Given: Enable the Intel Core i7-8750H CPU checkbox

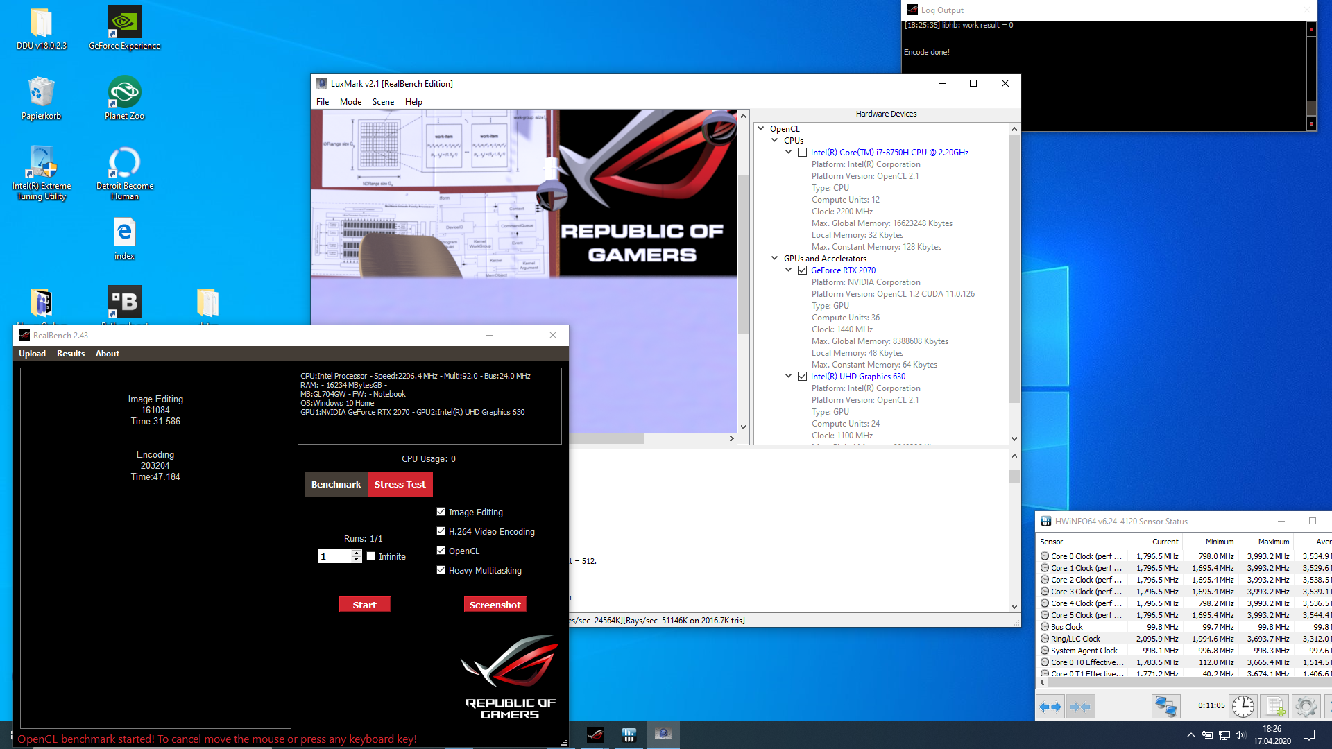Looking at the screenshot, I should click(802, 153).
